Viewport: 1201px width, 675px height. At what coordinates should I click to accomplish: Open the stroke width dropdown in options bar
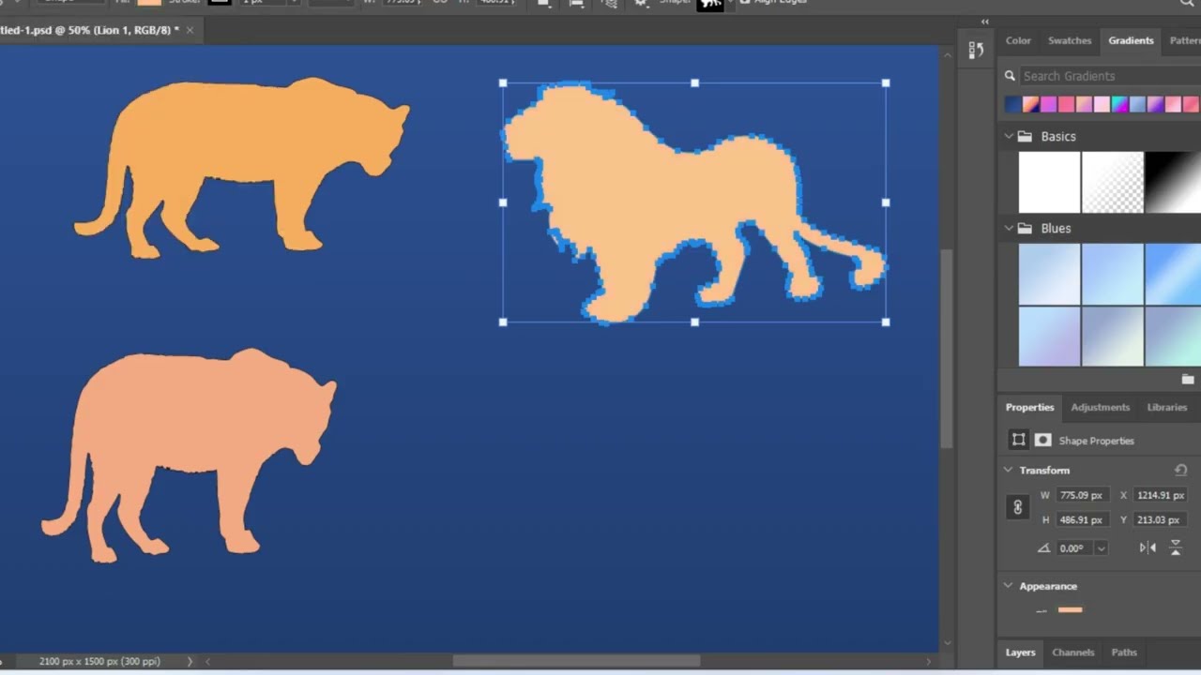tap(295, 3)
